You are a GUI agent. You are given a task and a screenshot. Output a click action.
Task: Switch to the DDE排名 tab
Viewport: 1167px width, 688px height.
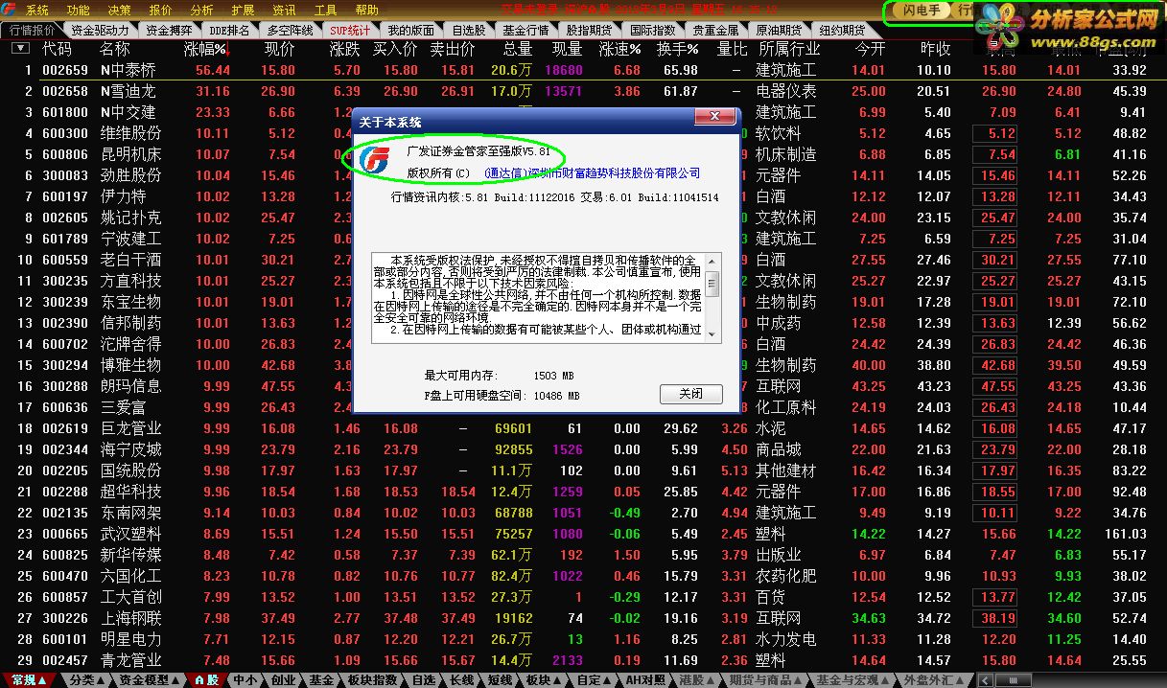click(x=230, y=30)
